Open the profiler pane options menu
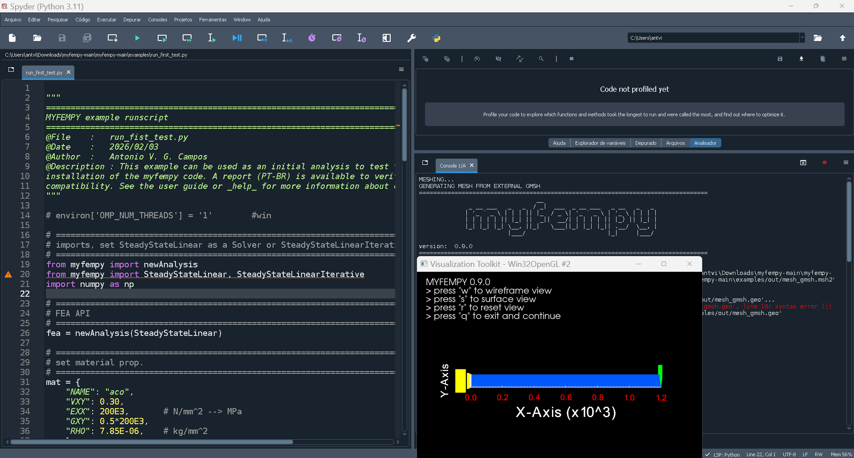 pyautogui.click(x=844, y=59)
